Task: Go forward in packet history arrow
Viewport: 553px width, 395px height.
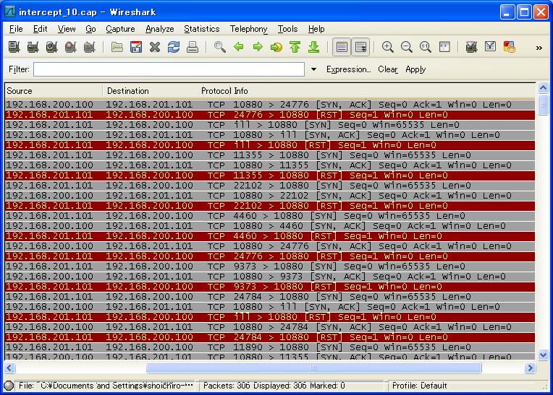Action: pyautogui.click(x=258, y=47)
